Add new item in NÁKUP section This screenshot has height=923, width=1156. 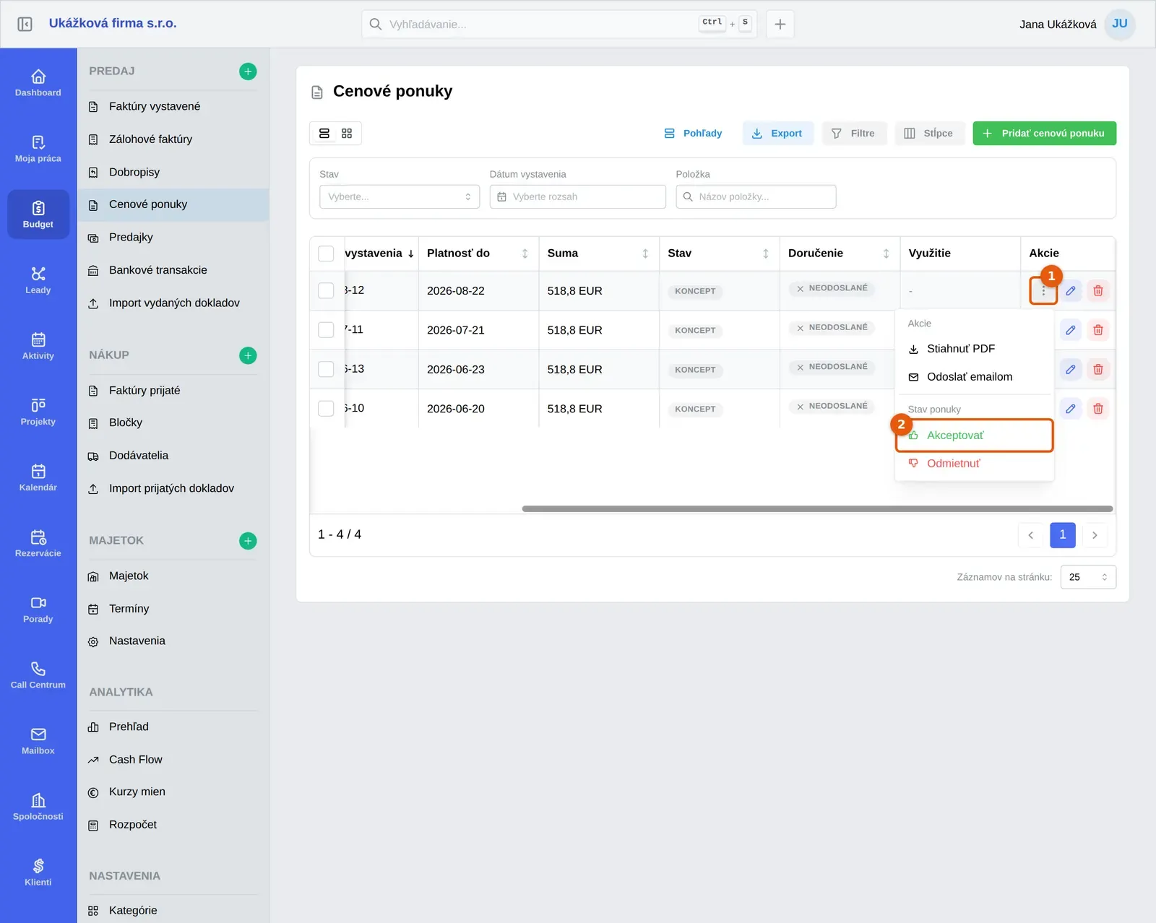248,355
